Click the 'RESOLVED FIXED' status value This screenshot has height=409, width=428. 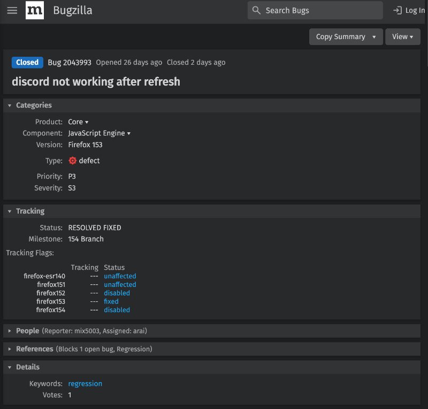pos(95,228)
